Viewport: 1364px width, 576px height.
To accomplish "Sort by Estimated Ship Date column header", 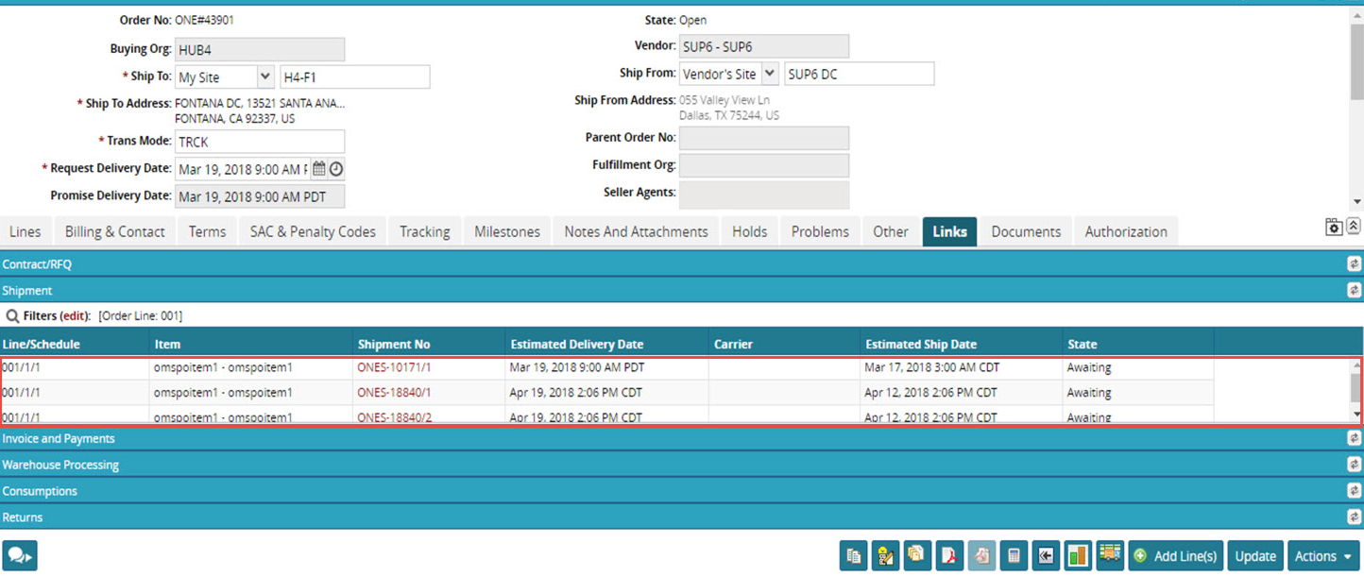I will 921,345.
